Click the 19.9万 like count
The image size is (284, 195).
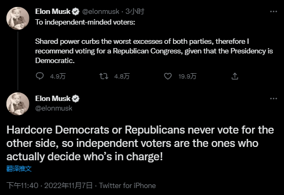(187, 76)
